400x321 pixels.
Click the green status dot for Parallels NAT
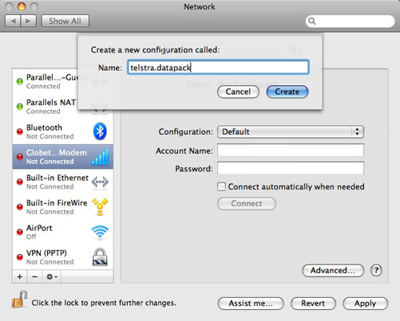20,107
